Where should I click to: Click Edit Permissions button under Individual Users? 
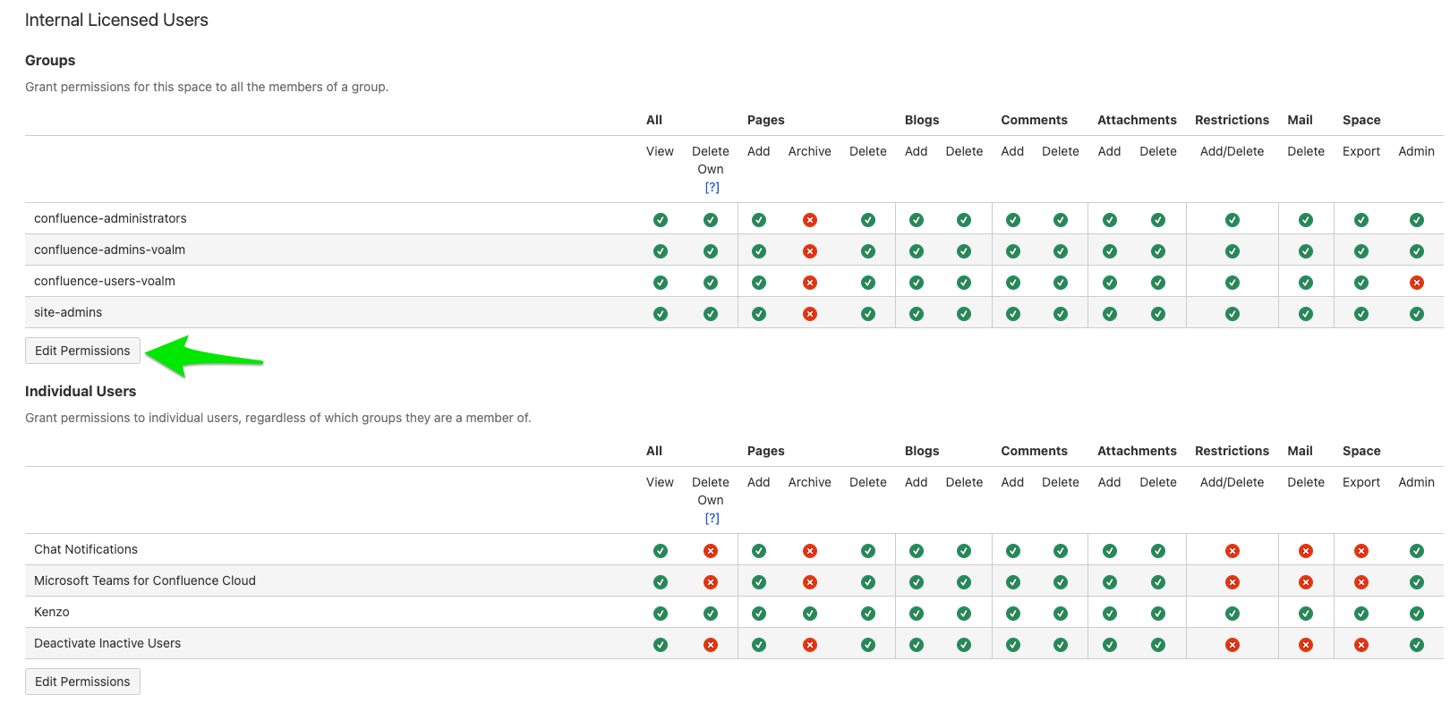coord(82,682)
